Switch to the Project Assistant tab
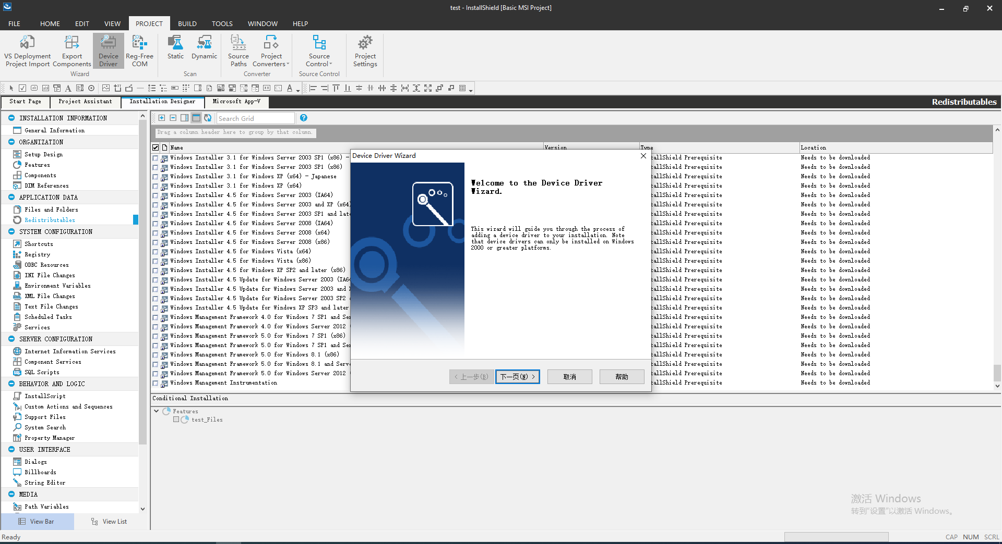This screenshot has width=1002, height=544. [85, 102]
